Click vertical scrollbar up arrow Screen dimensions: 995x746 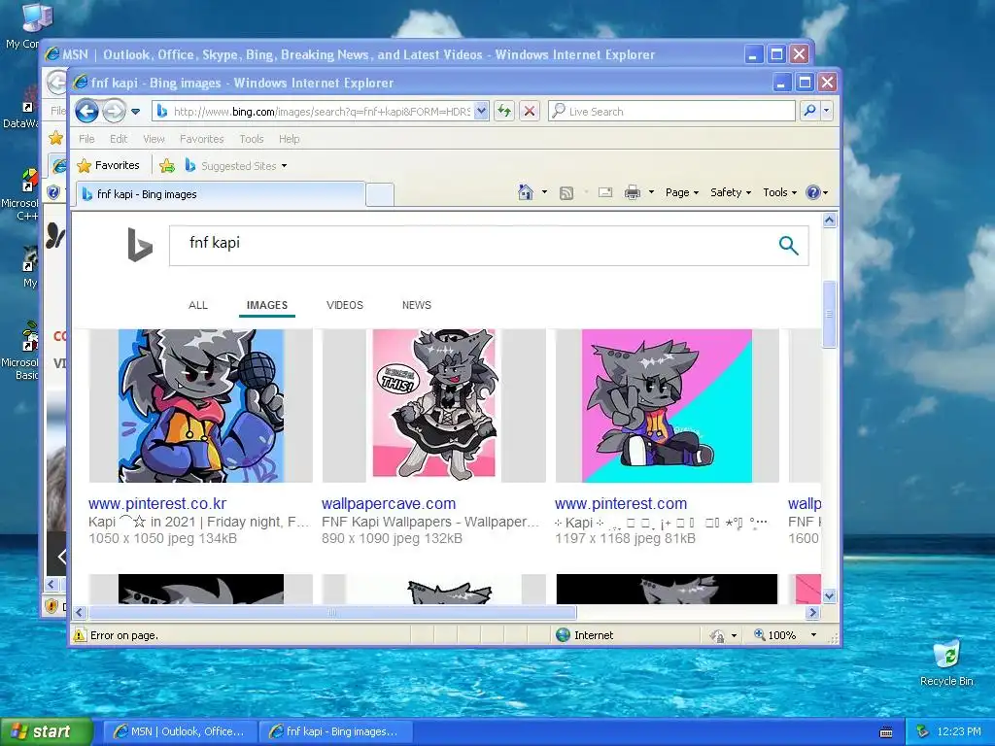click(x=830, y=220)
